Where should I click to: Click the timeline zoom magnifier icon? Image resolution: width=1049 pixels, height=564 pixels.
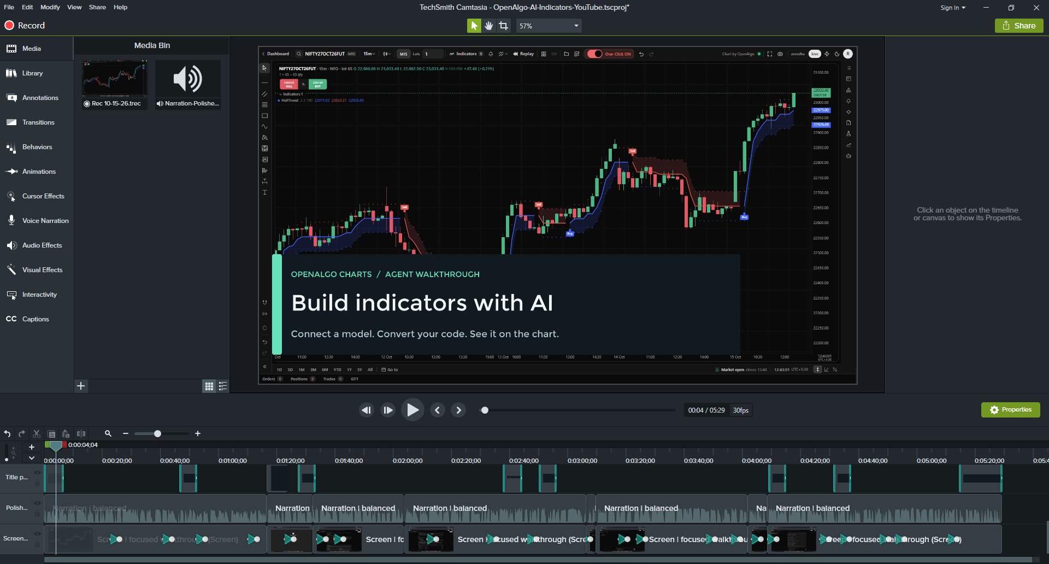coord(108,433)
